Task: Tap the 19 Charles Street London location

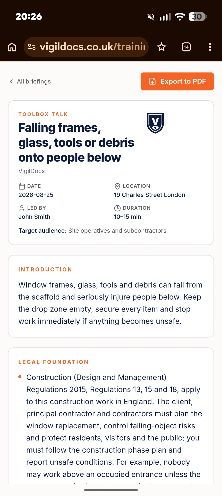Action: tap(150, 195)
